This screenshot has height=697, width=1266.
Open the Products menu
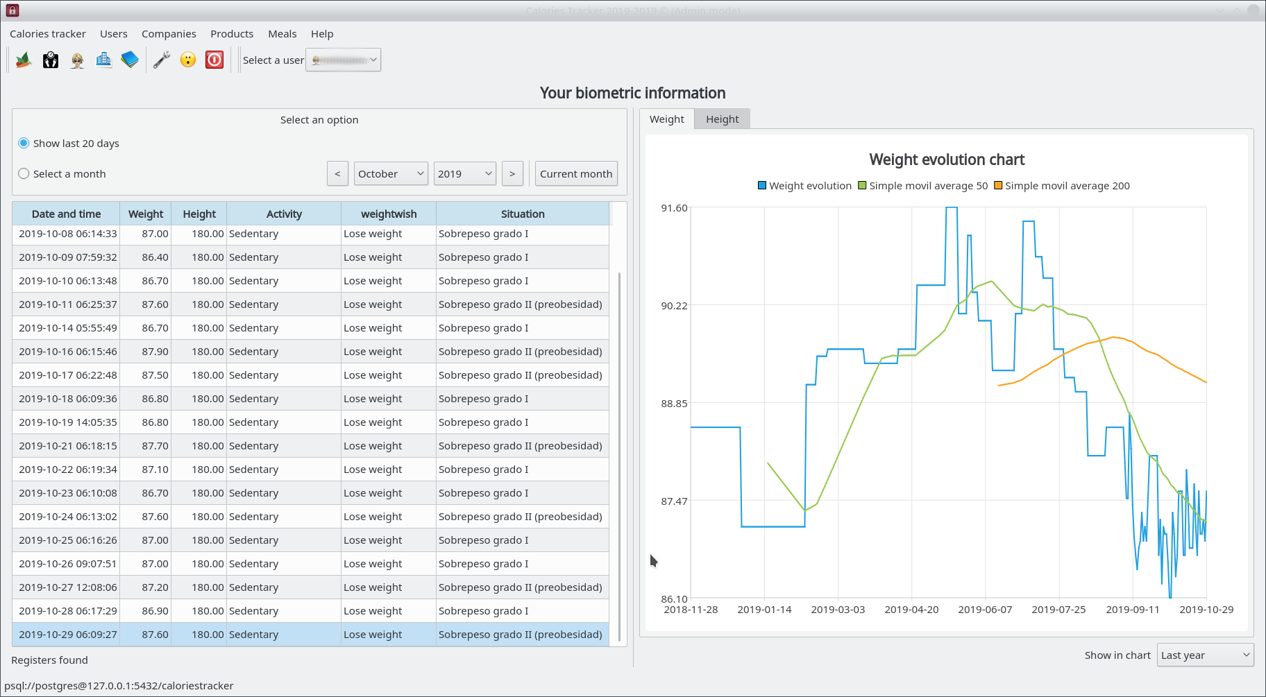tap(232, 34)
